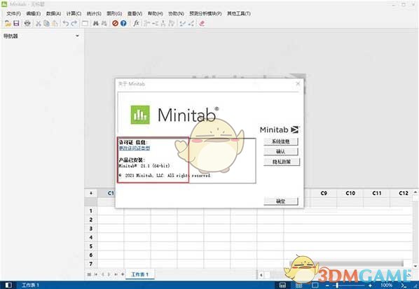Toggle navigator panel icon in status bar
Screen dimensions: 419x289
pos(8,286)
